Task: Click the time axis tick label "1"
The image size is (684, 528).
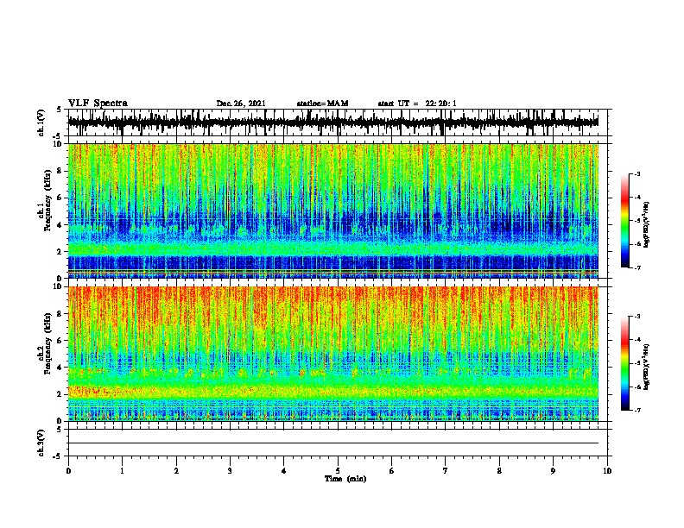Action: click(122, 471)
